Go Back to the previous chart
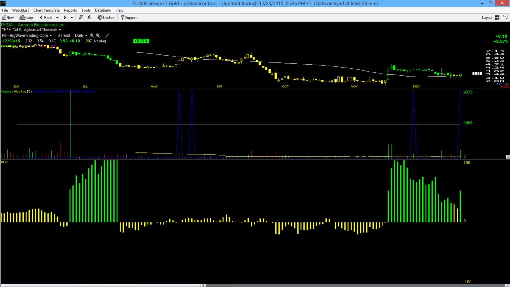Image resolution: width=510 pixels, height=287 pixels. (x=46, y=18)
